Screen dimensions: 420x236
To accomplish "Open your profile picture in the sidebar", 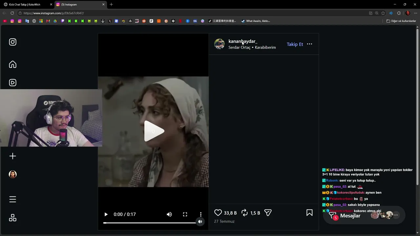I will [x=12, y=174].
